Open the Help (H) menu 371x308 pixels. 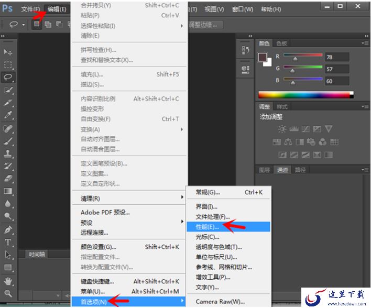[271, 9]
